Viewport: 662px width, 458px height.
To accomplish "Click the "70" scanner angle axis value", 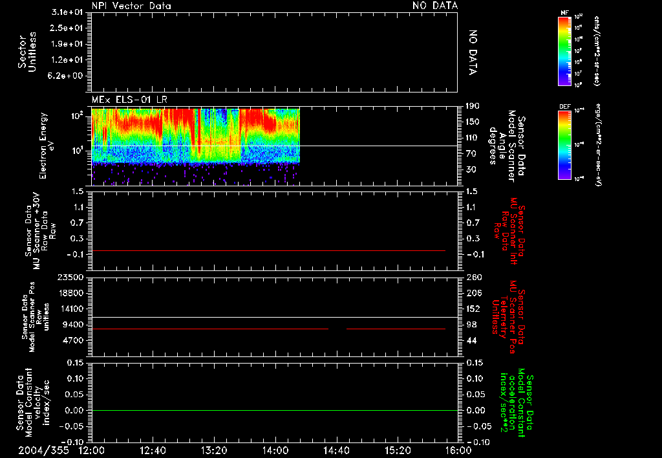I will (x=471, y=154).
